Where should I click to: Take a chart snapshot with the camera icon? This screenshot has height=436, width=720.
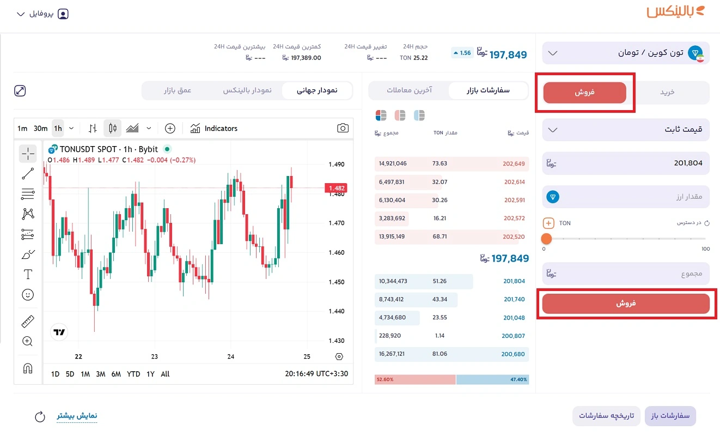pyautogui.click(x=343, y=127)
